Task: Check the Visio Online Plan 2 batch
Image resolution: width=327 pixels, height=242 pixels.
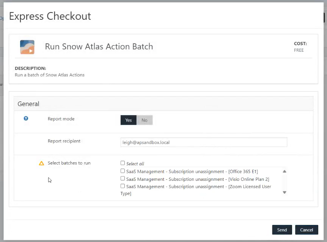Action: click(x=123, y=179)
